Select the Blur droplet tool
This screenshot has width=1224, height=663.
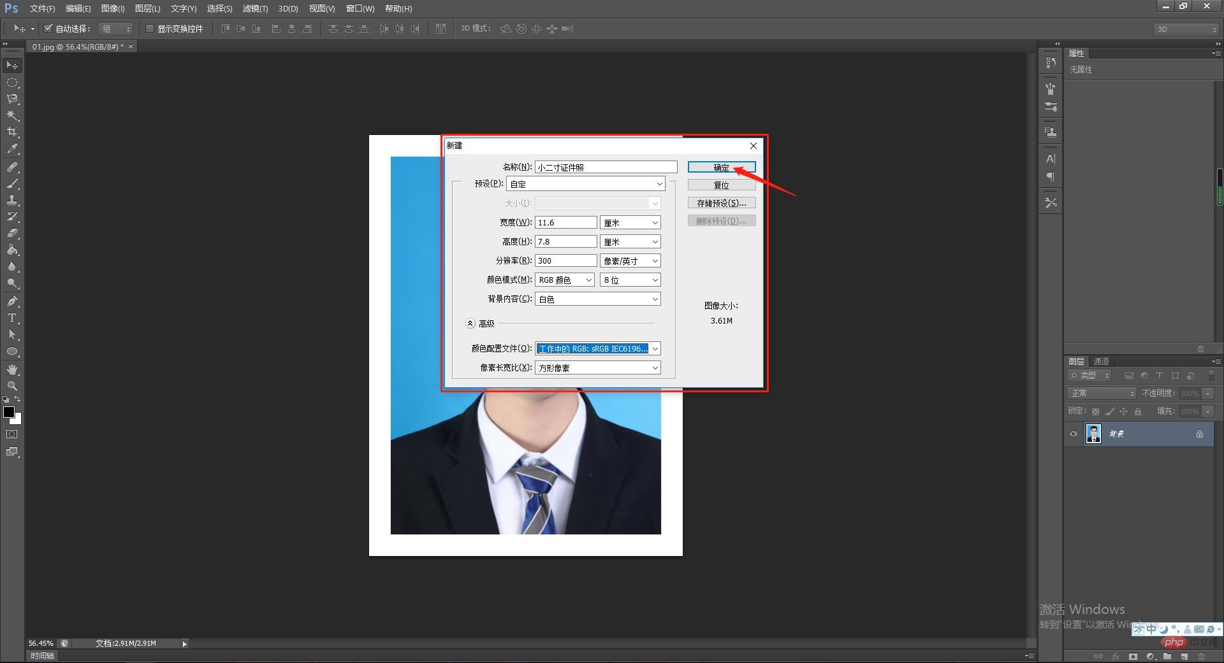pyautogui.click(x=12, y=266)
